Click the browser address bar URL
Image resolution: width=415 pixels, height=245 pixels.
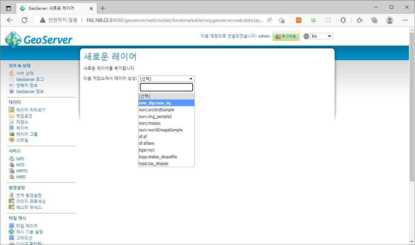point(174,20)
